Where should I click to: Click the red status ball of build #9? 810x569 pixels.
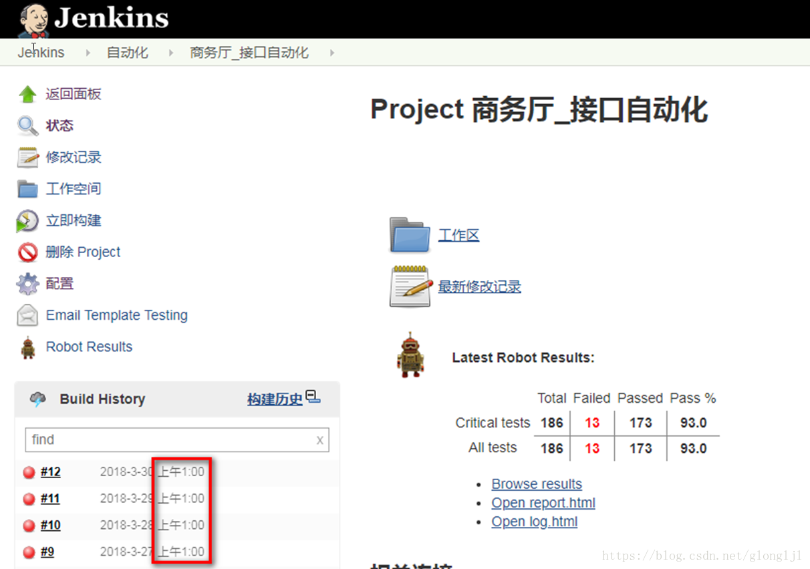pyautogui.click(x=29, y=552)
